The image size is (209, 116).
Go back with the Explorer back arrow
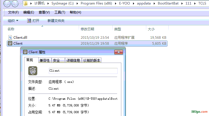coord(7,4)
